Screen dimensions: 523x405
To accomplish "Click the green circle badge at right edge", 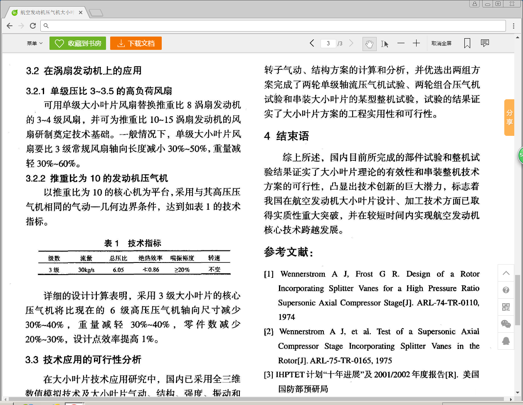I will point(520,155).
